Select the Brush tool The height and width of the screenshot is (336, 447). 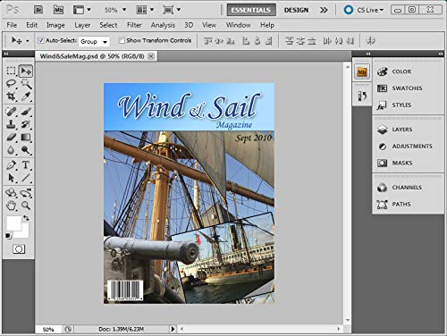point(26,112)
